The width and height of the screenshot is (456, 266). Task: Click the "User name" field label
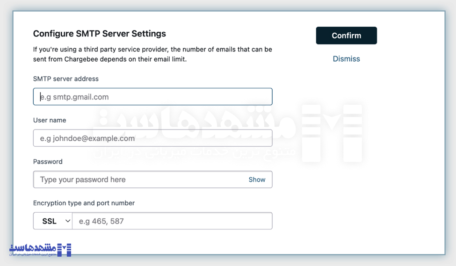[x=50, y=120]
